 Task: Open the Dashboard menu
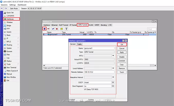22,5
